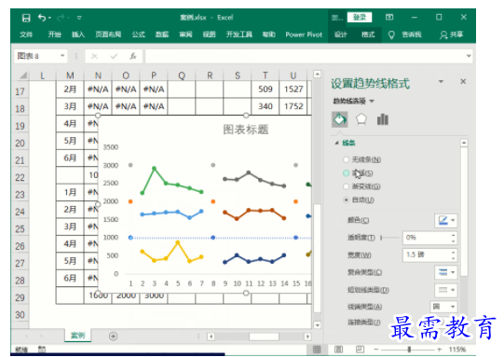Click the Save icon in quick access toolbar
The height and width of the screenshot is (357, 504).
(26, 18)
